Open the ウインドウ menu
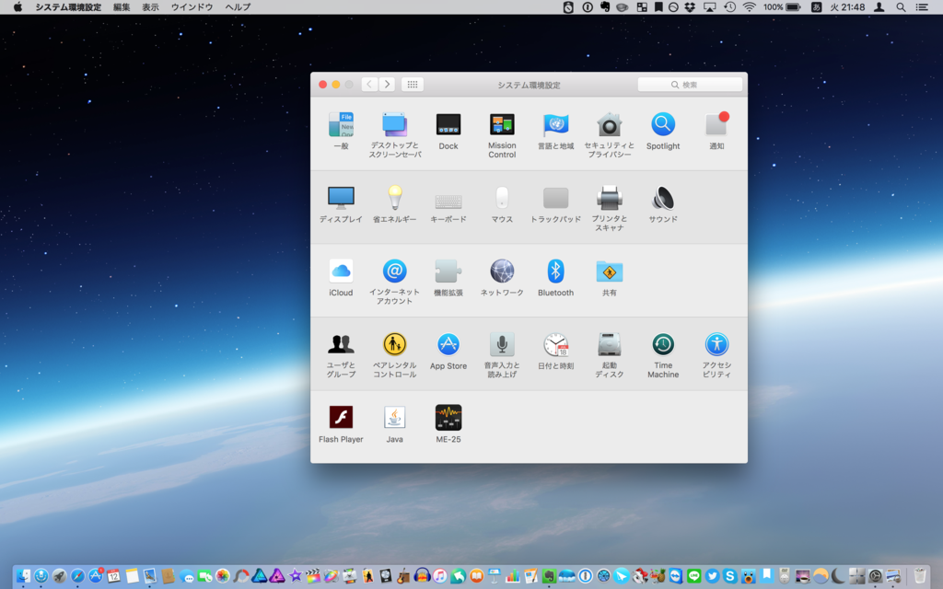Screen dimensions: 943x589 click(192, 7)
